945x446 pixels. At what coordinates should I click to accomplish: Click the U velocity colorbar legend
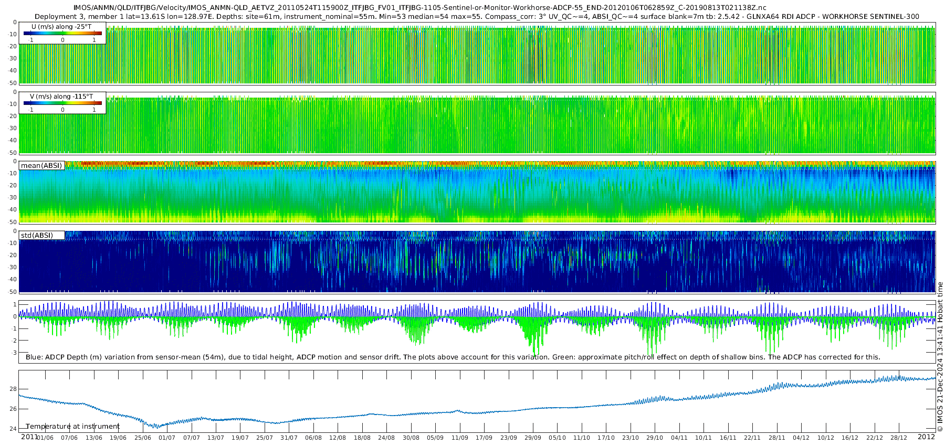pyautogui.click(x=62, y=34)
